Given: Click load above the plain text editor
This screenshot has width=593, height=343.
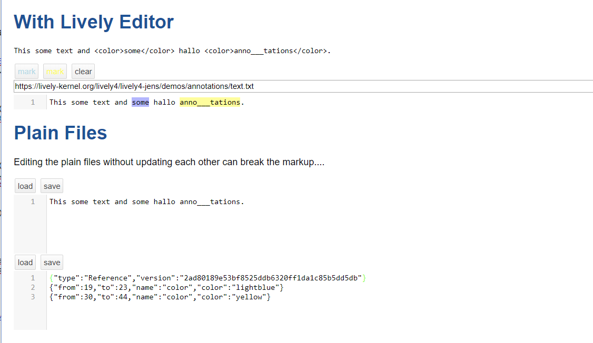Looking at the screenshot, I should click(25, 186).
